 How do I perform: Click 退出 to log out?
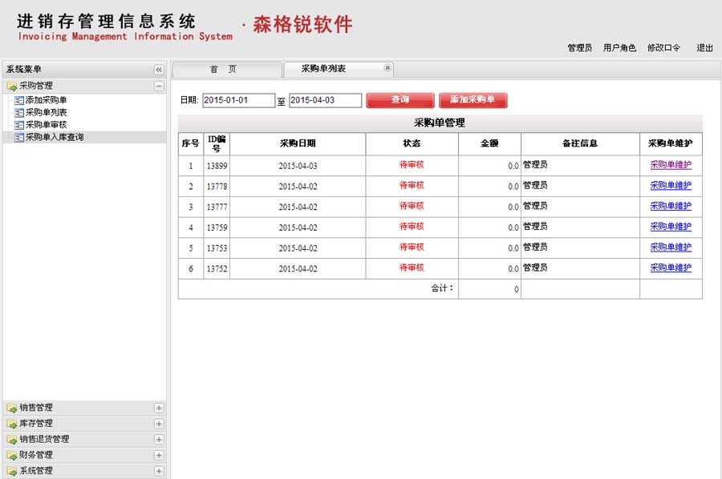(704, 48)
